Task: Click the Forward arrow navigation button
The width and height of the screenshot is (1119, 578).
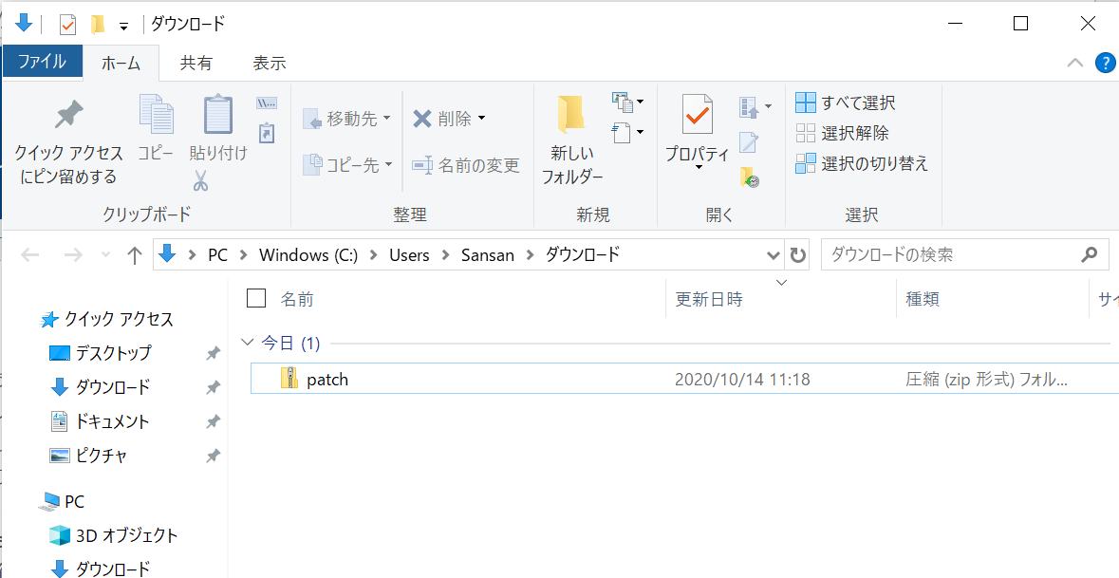Action: coord(73,255)
